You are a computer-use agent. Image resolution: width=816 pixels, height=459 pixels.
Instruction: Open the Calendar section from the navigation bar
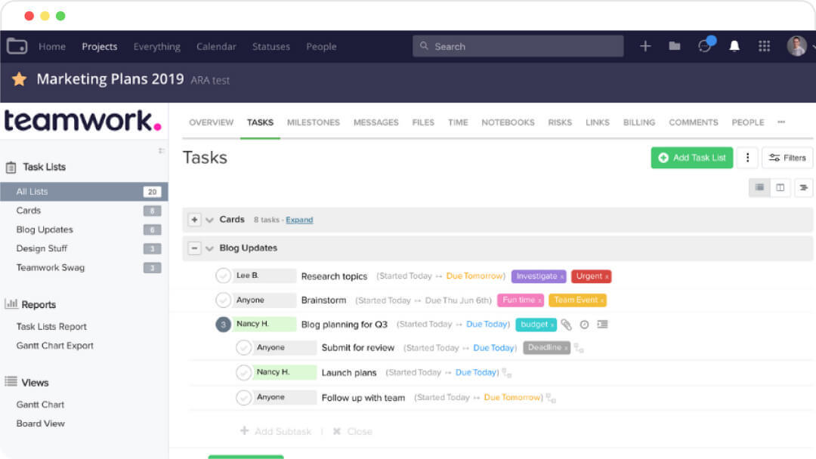216,46
